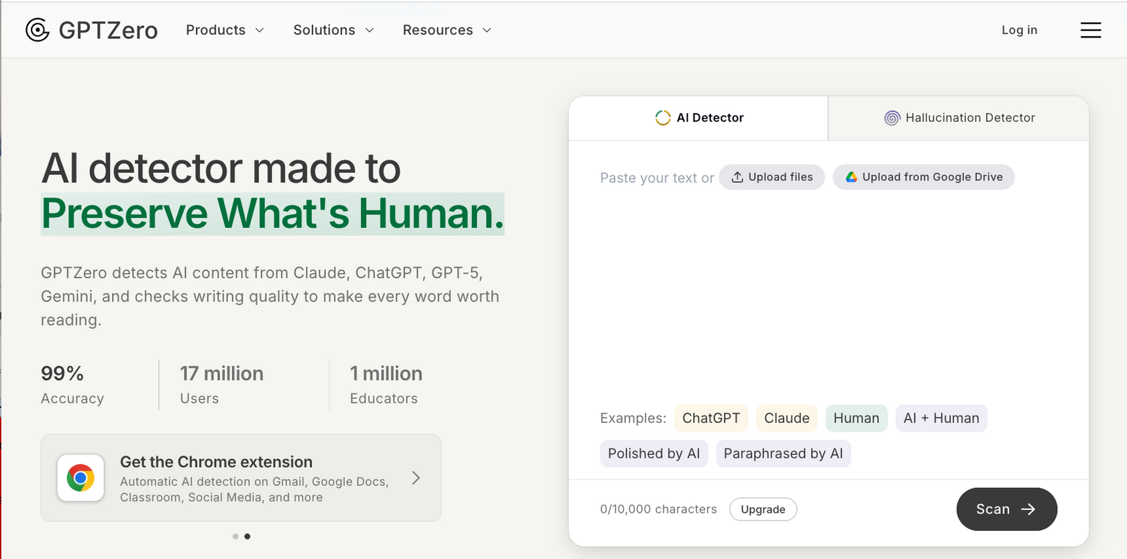Load the Human example text
The height and width of the screenshot is (559, 1127).
pos(857,418)
